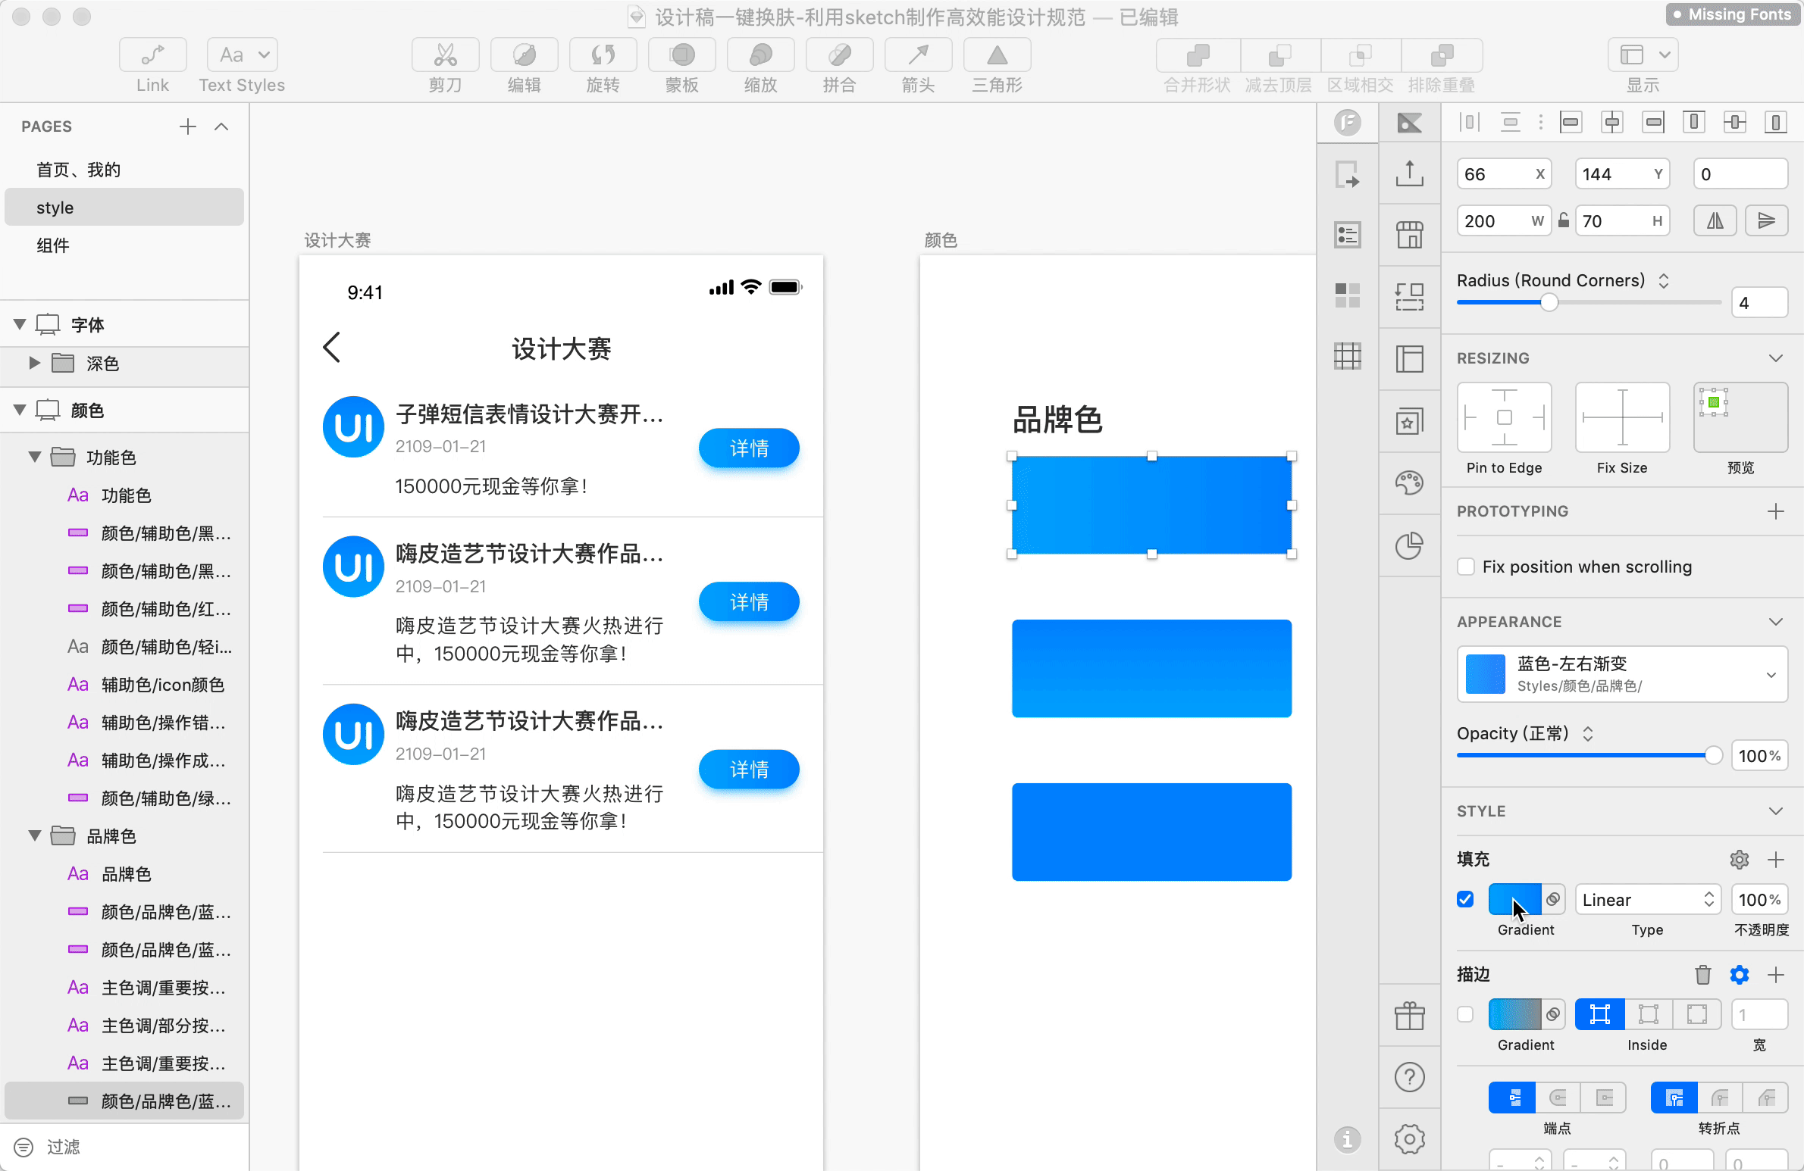Open the 首页、我的 page
The width and height of the screenshot is (1804, 1171).
point(78,170)
